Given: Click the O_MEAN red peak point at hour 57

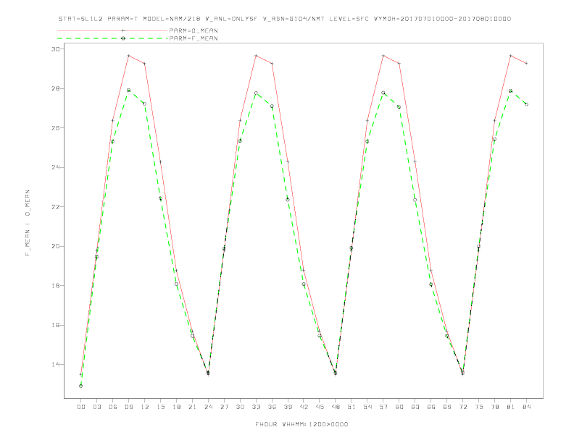Looking at the screenshot, I should click(383, 56).
